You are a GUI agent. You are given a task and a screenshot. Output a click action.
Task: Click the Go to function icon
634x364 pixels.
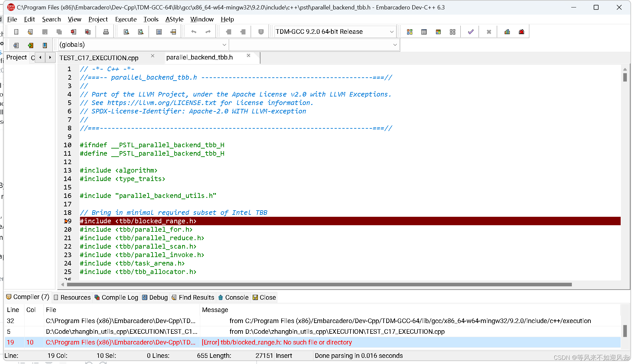pos(159,32)
